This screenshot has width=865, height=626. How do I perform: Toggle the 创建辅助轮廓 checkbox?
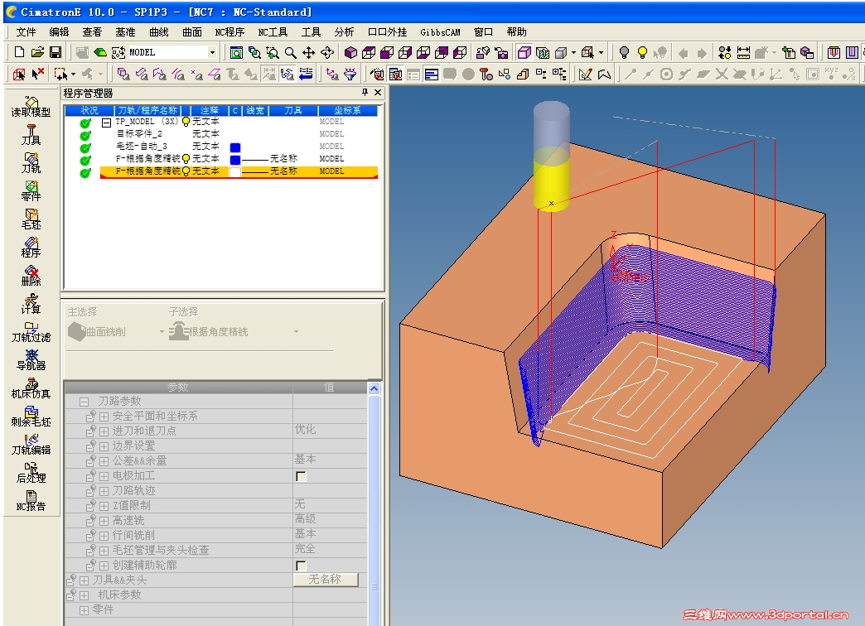[x=301, y=566]
